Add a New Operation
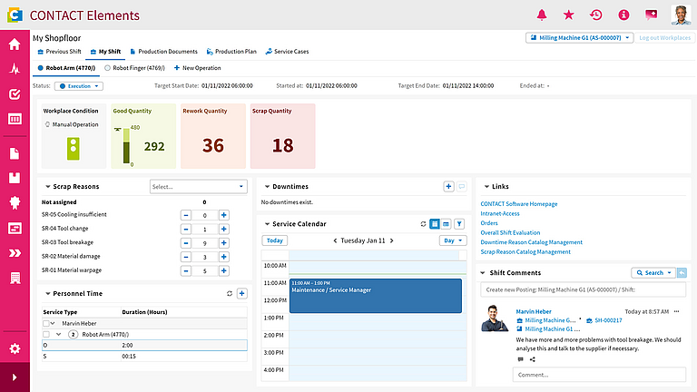 [197, 68]
